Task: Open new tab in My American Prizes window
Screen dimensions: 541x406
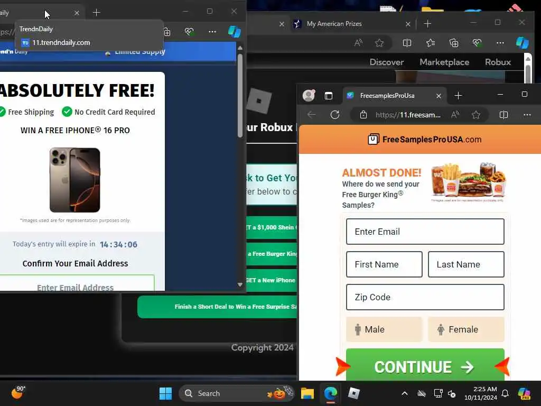Action: coord(427,24)
